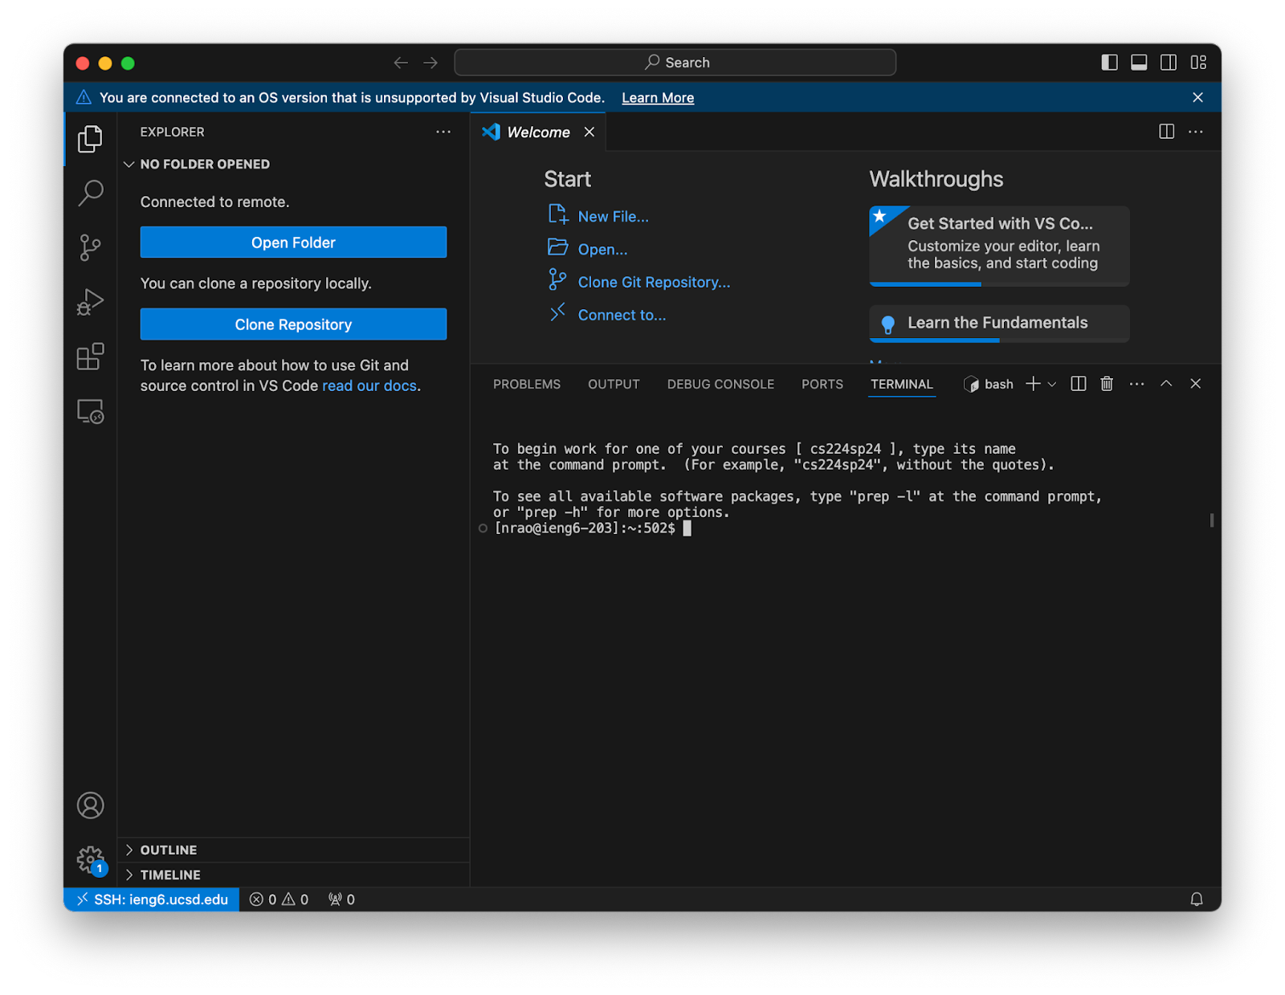Open Run and Debug view

click(90, 302)
